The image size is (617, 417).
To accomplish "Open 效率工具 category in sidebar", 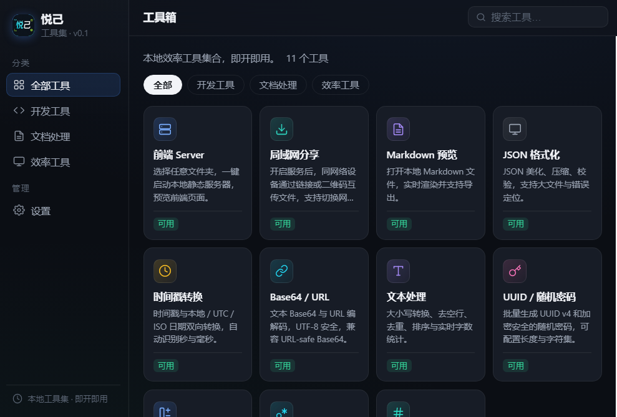I will point(64,162).
